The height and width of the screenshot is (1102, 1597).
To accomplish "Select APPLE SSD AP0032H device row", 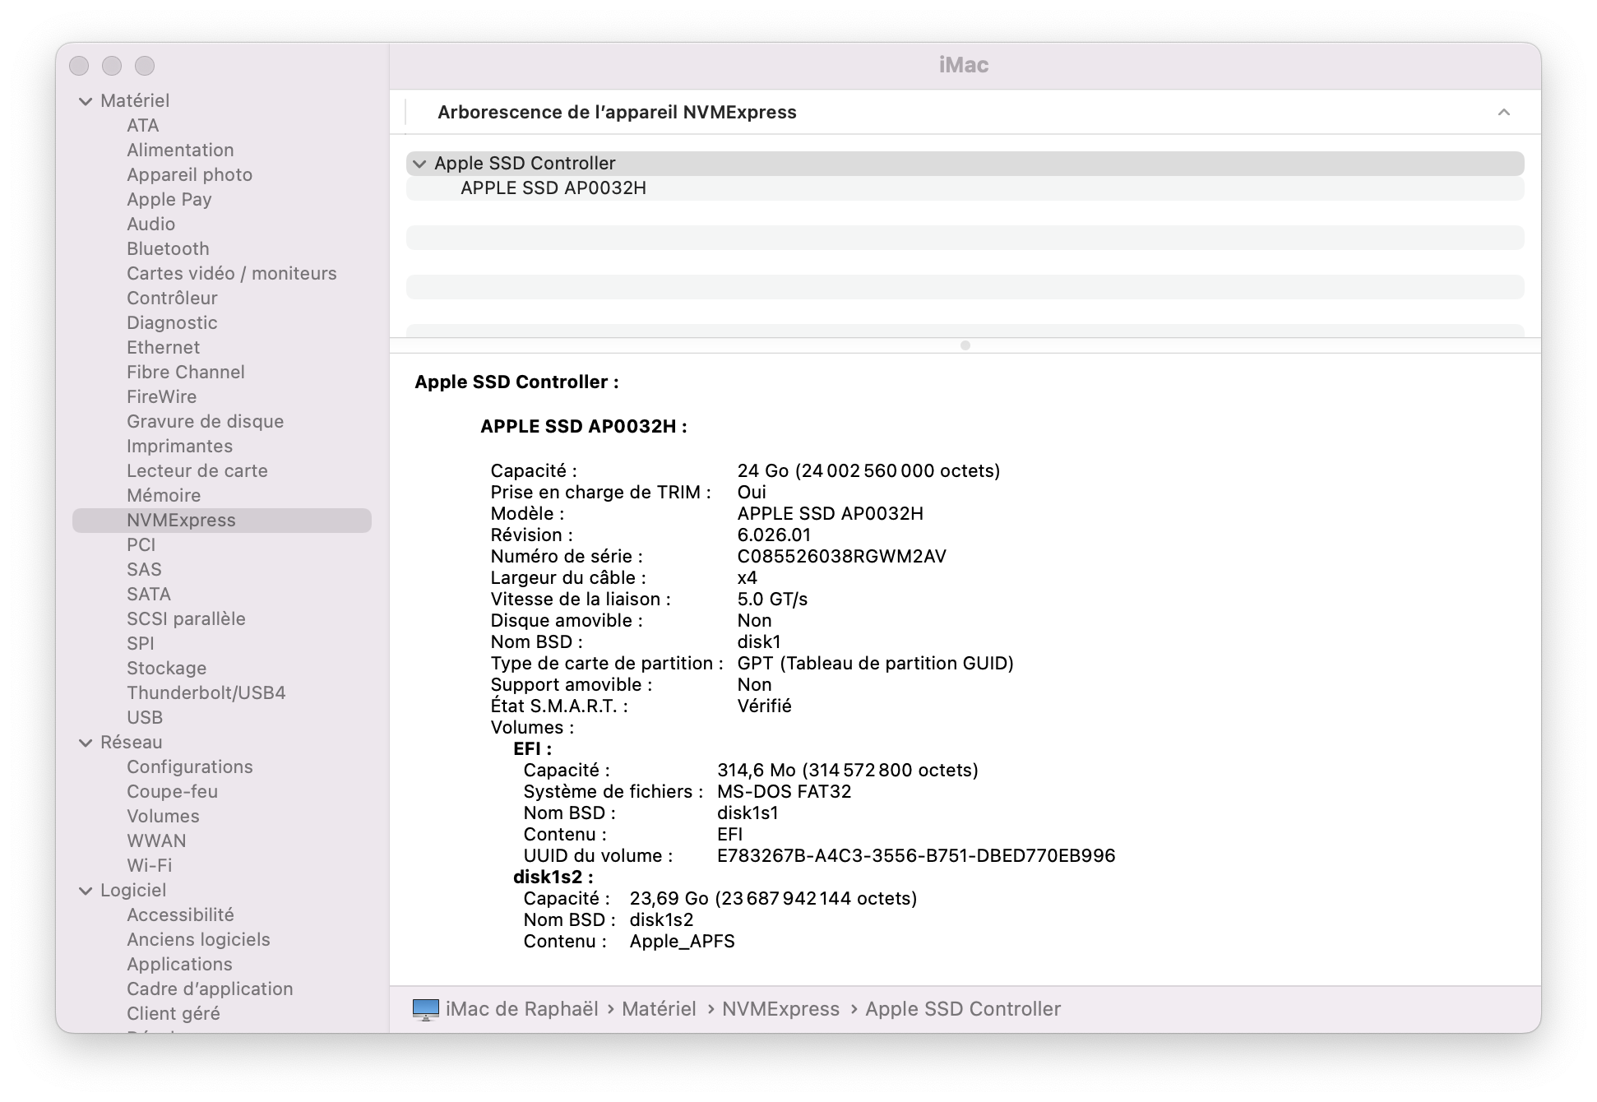I will coord(553,188).
